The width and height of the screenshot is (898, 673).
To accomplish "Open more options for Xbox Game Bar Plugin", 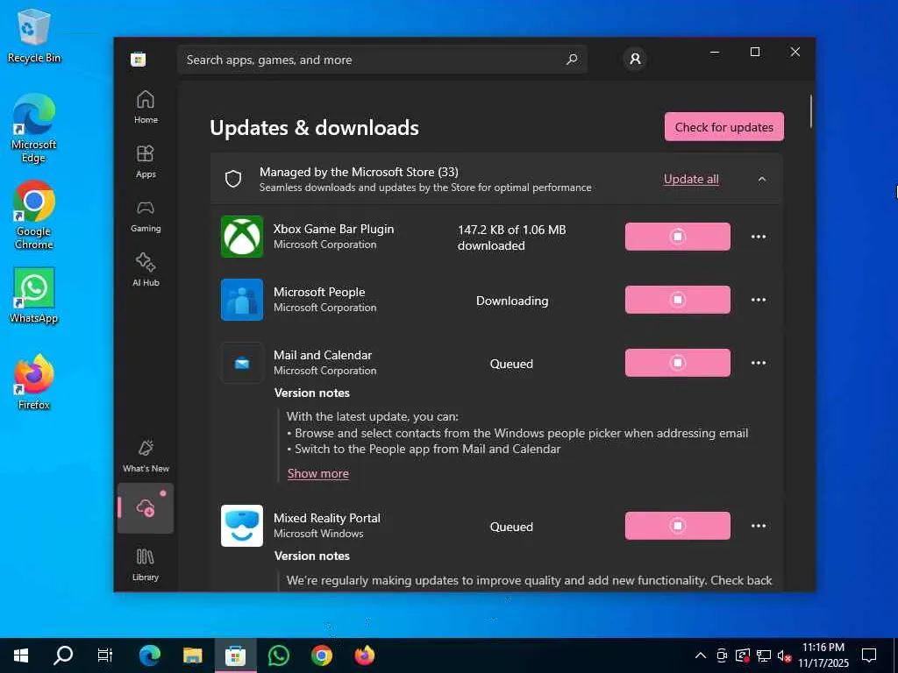I will (759, 237).
